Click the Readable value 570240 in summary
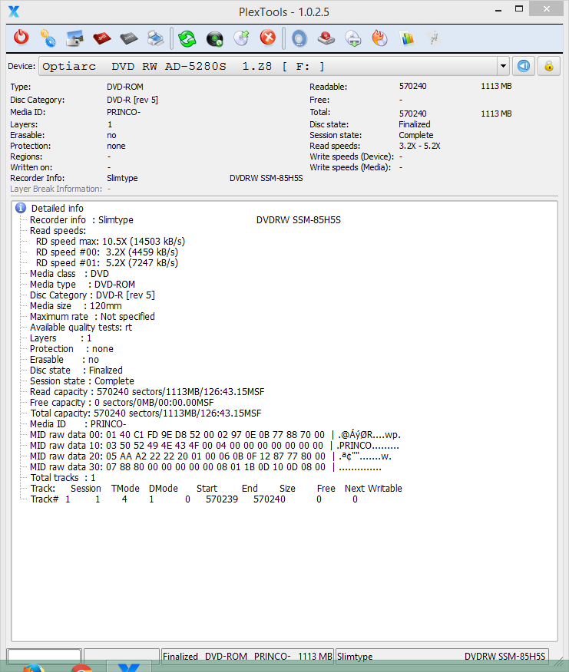Image resolution: width=569 pixels, height=672 pixels. (413, 86)
